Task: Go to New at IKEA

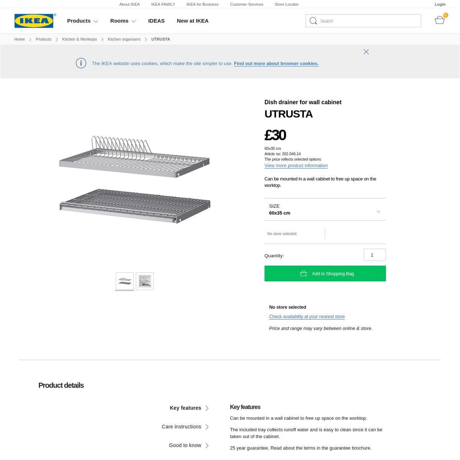Action: pos(192,21)
